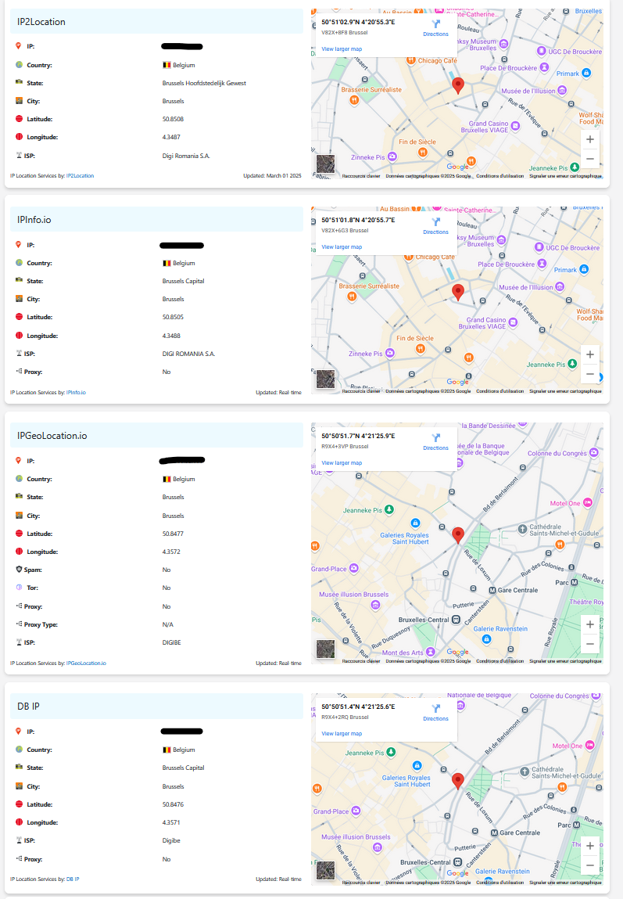Open the IP2Location provider link
The width and height of the screenshot is (623, 899).
pos(81,176)
